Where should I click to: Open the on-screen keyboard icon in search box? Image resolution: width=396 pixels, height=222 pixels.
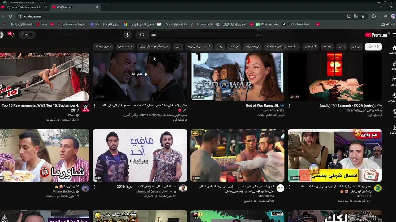click(153, 35)
